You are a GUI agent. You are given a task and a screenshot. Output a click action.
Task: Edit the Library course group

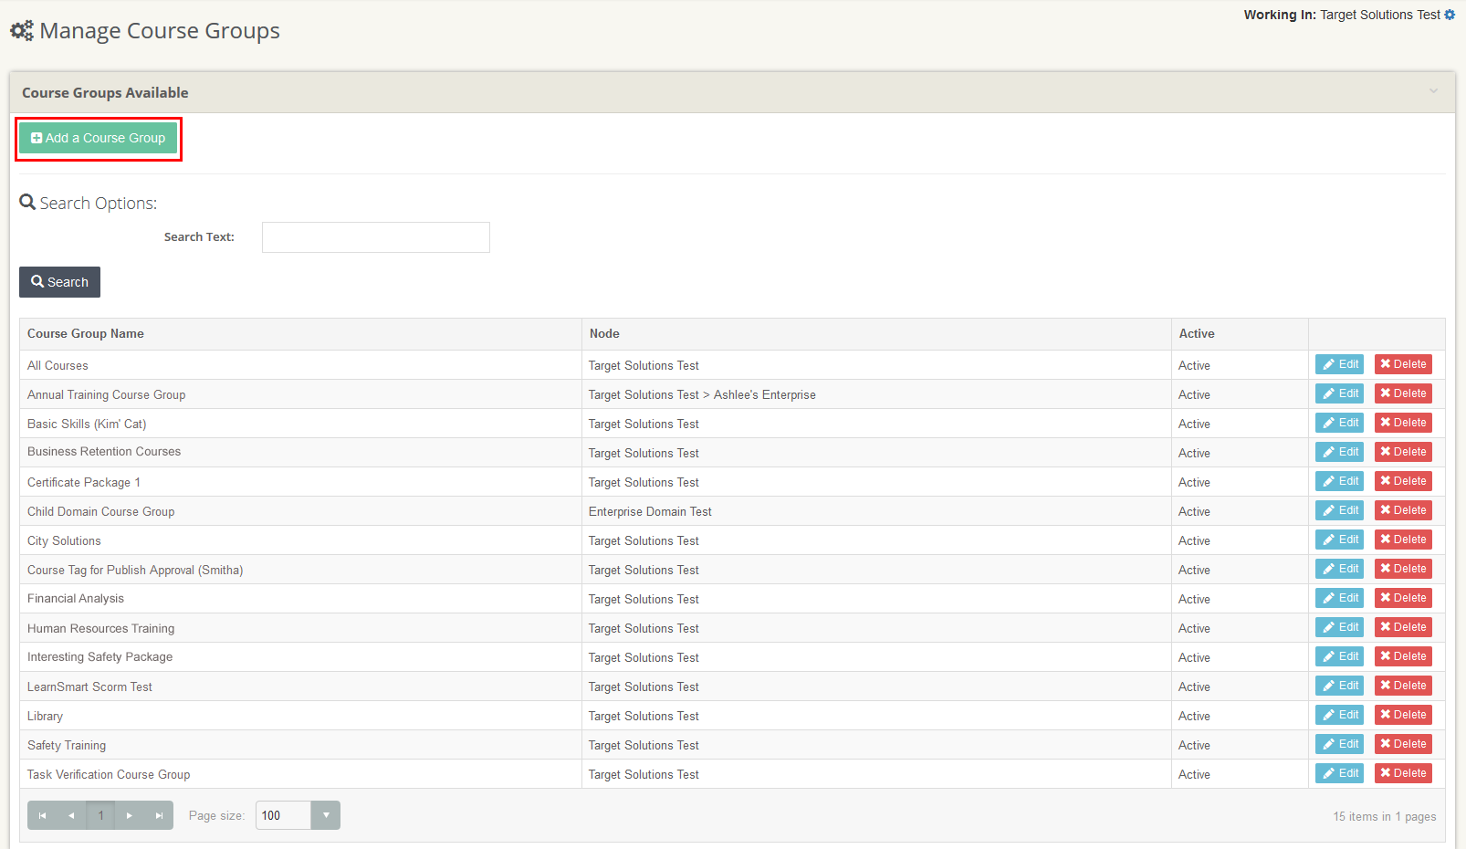1339,715
